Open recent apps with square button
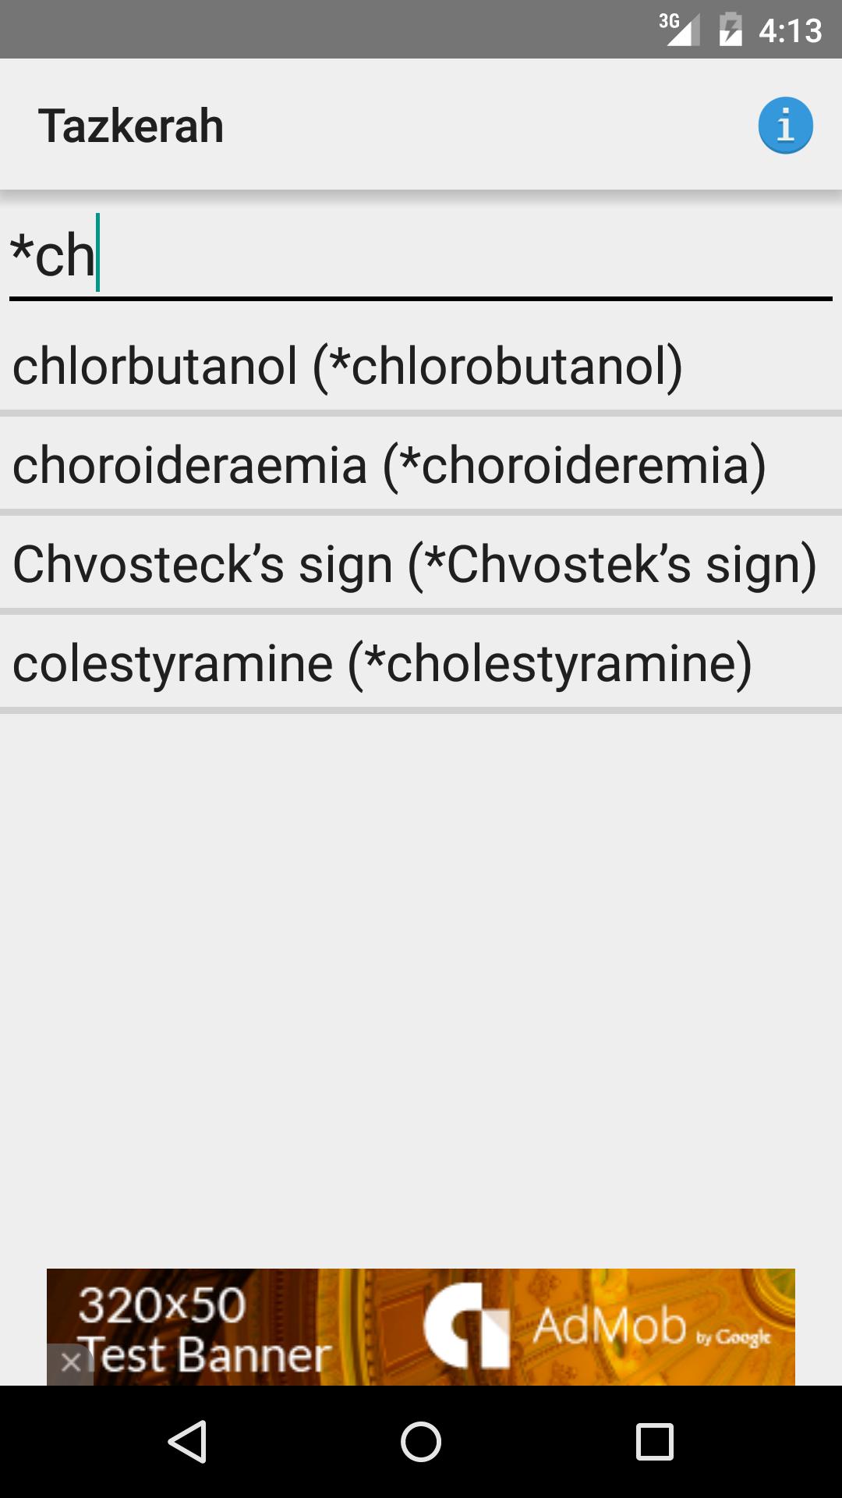Viewport: 842px width, 1498px height. coord(654,1441)
